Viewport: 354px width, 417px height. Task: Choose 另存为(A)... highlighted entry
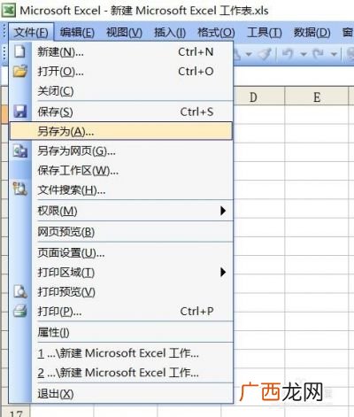point(121,131)
